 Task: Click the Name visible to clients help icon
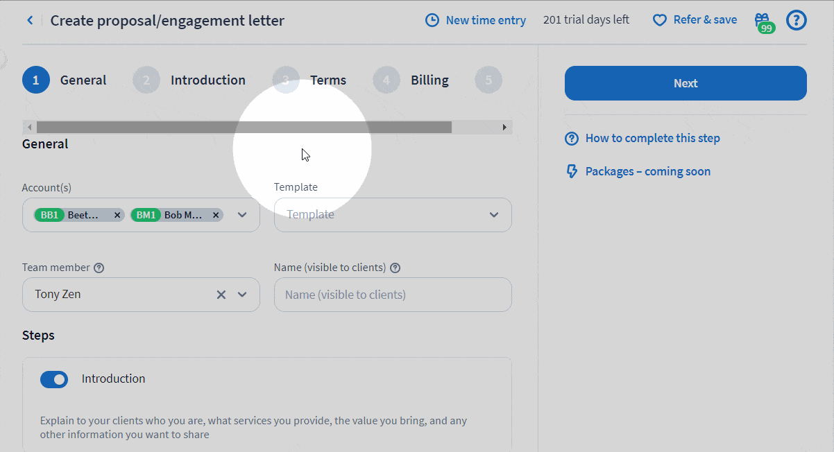click(395, 268)
